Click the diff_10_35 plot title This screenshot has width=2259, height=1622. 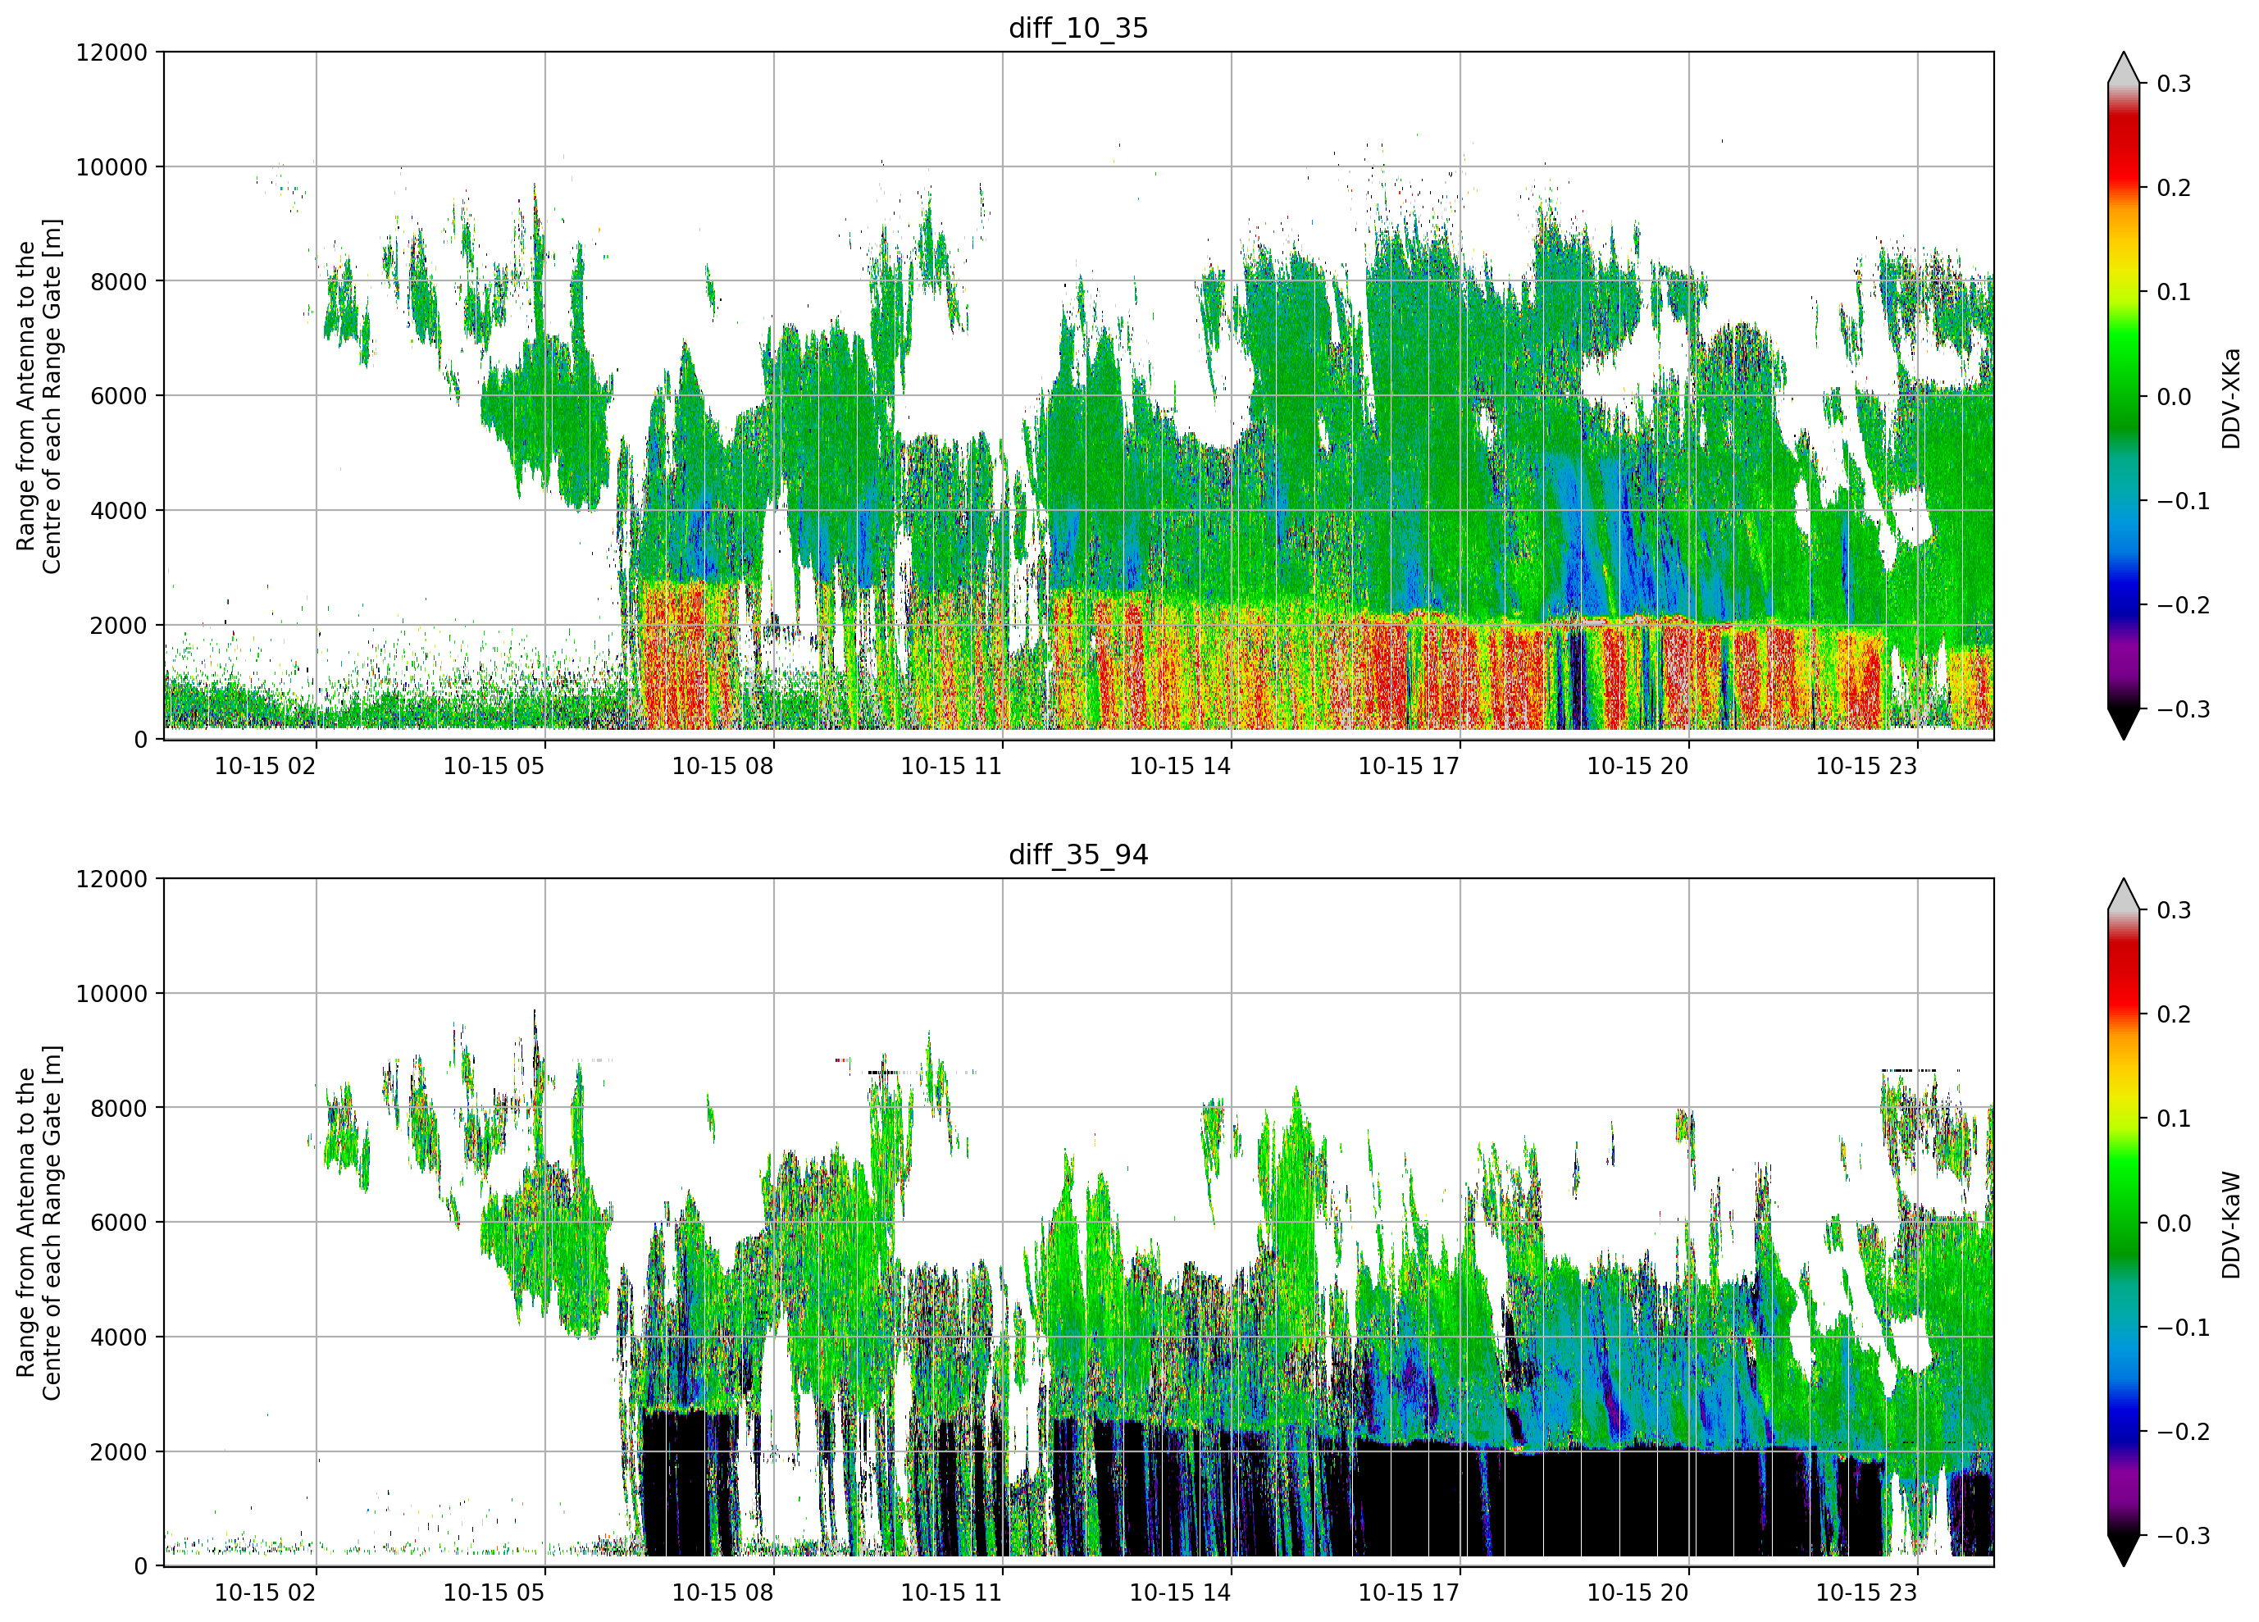(x=1077, y=28)
